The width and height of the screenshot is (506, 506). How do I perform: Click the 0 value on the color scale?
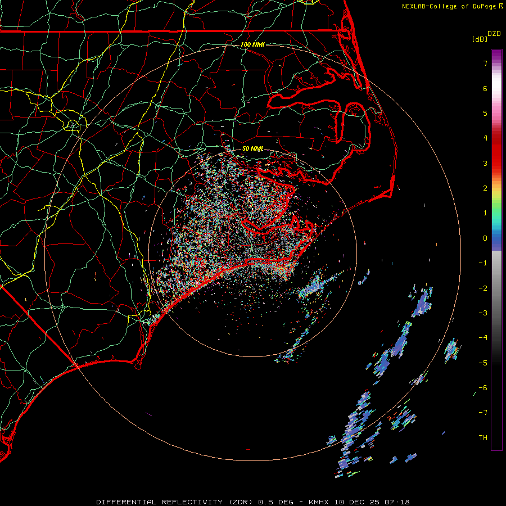pyautogui.click(x=485, y=238)
